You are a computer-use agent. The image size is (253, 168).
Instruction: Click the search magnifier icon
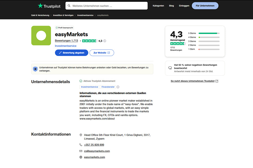point(69,6)
